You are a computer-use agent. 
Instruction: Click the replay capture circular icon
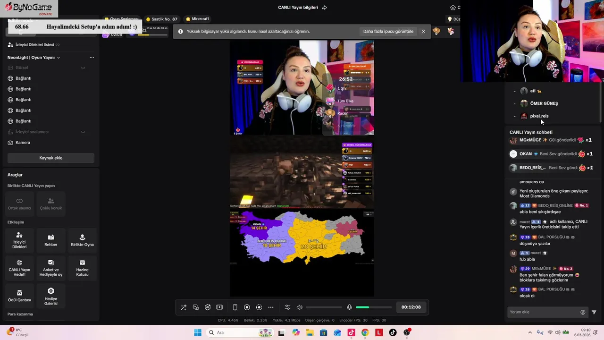(259, 307)
